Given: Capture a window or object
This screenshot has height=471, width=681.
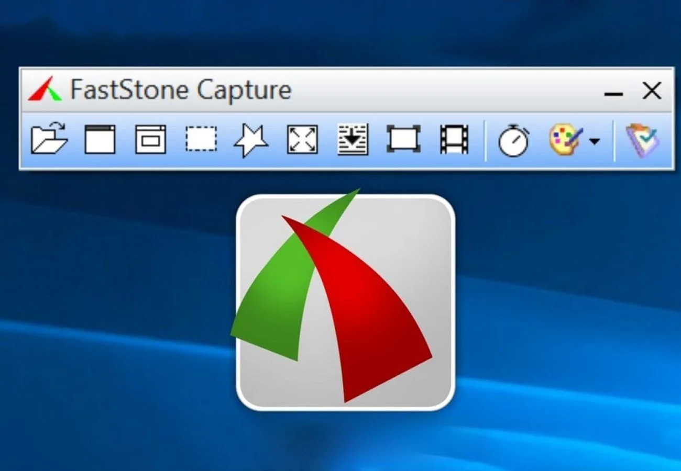Looking at the screenshot, I should [x=151, y=140].
